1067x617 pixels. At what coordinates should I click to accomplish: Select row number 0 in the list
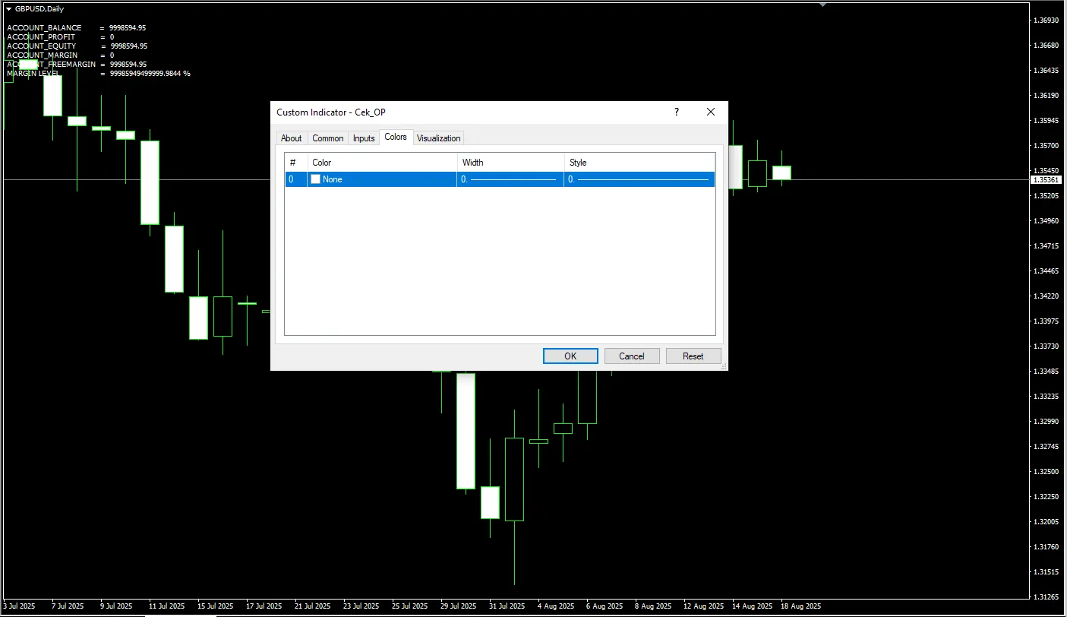tap(292, 179)
